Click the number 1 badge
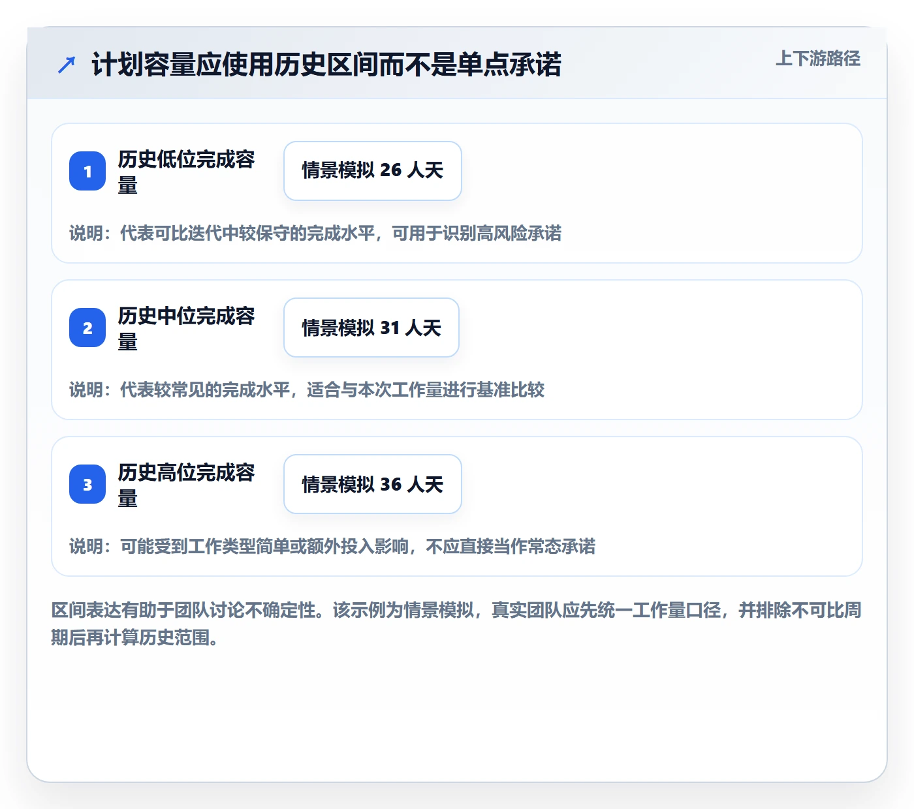The image size is (914, 809). pyautogui.click(x=87, y=171)
